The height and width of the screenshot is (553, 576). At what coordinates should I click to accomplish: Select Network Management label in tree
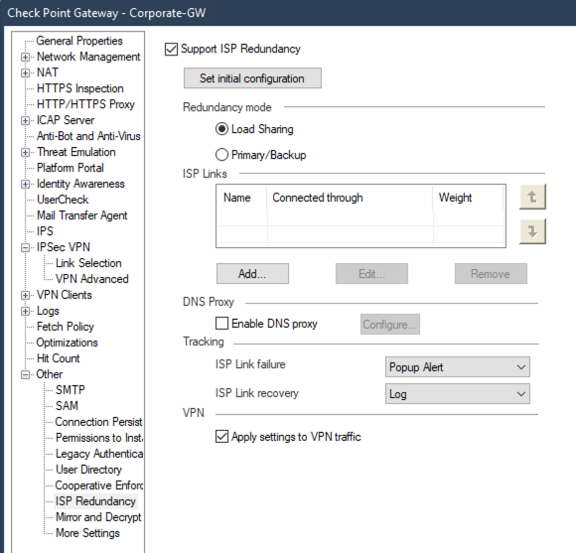tap(88, 57)
